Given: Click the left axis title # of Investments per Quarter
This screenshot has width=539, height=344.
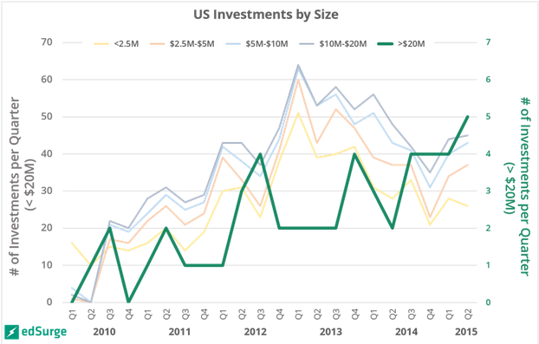Looking at the screenshot, I should click(x=15, y=186).
